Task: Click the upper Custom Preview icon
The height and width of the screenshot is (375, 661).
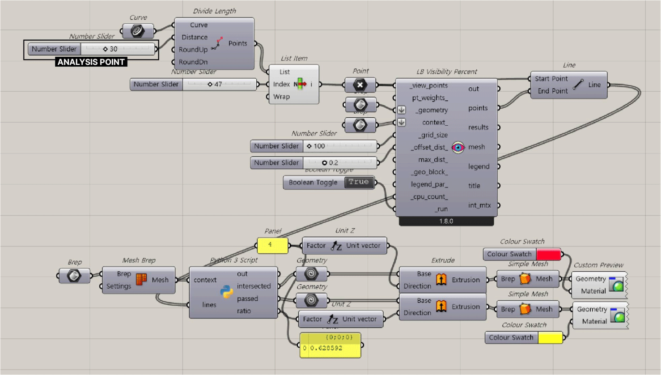Action: [616, 284]
